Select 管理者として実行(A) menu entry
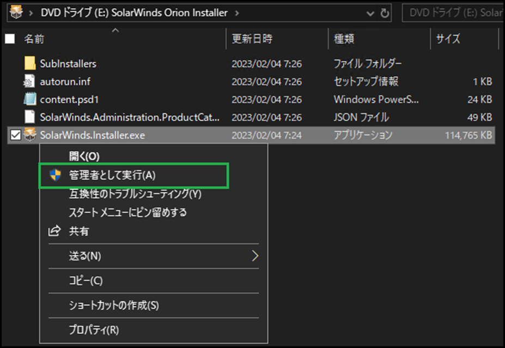505x348 pixels. tap(133, 175)
